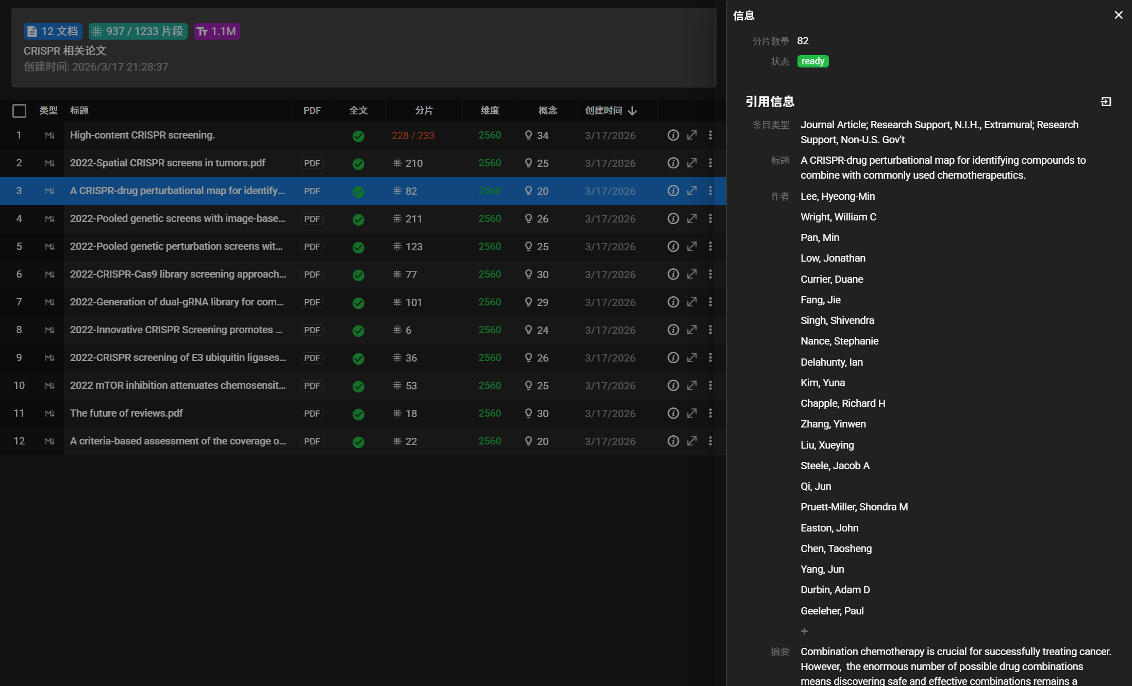Click the 12 文档 documents badge
1132x686 pixels.
[53, 31]
